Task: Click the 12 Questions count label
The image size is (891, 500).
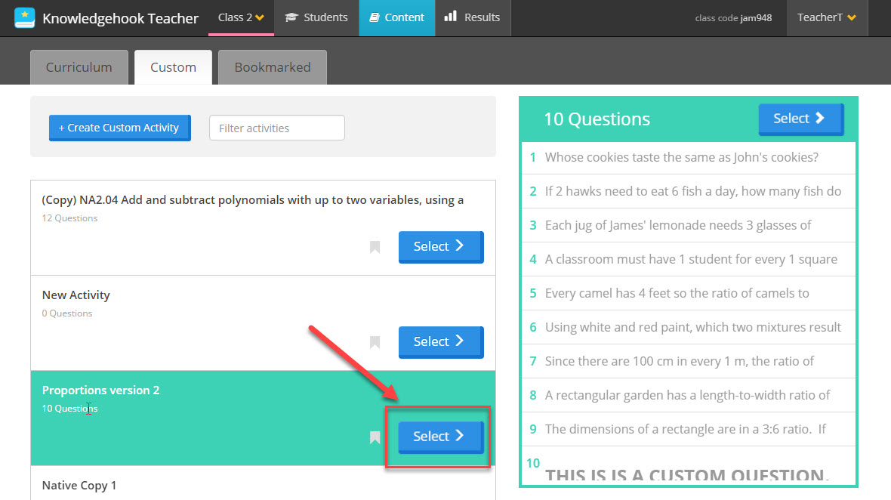Action: coord(70,218)
